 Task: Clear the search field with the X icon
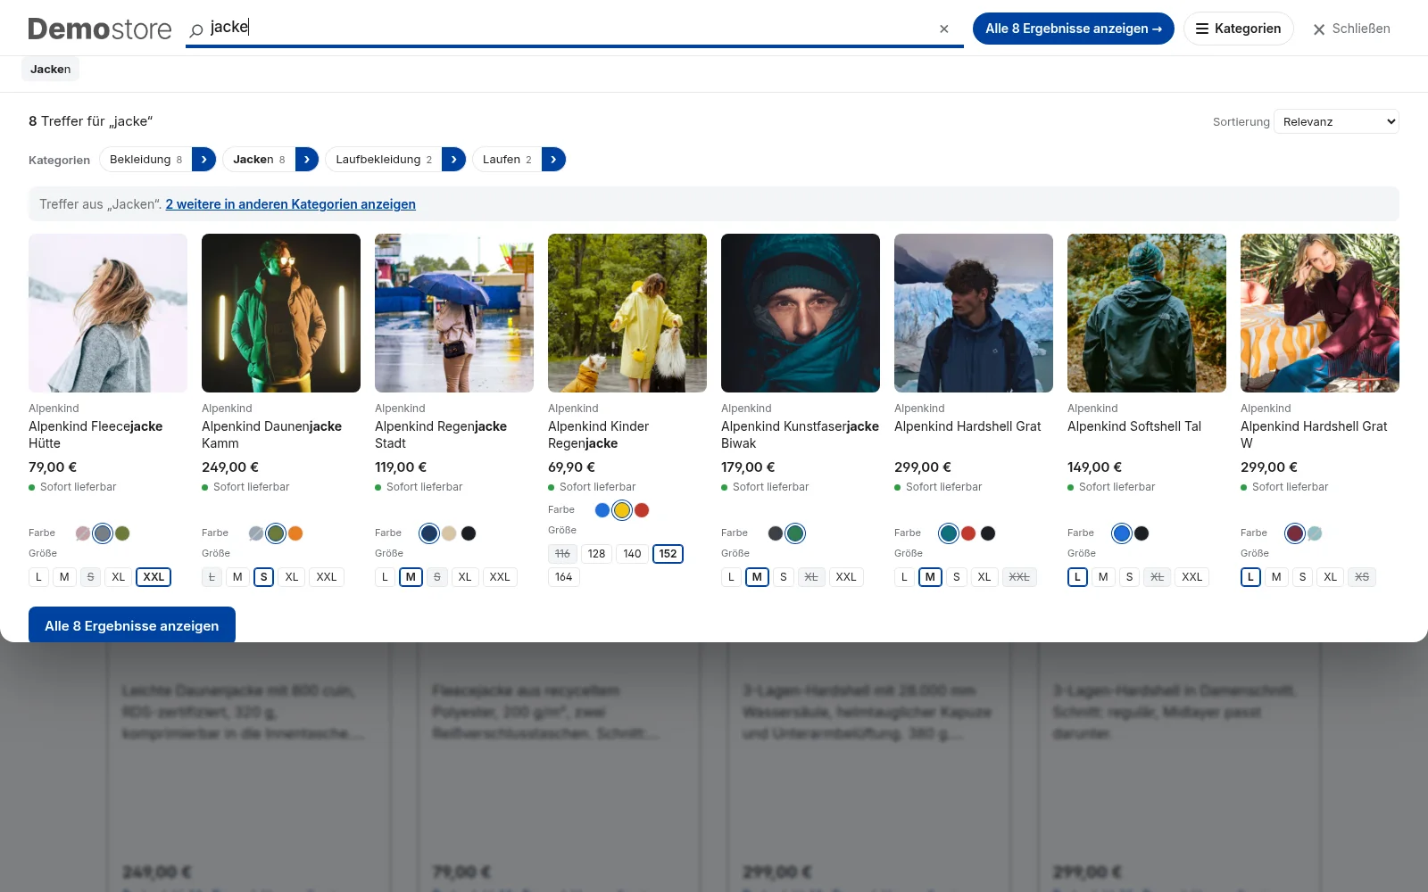(944, 29)
